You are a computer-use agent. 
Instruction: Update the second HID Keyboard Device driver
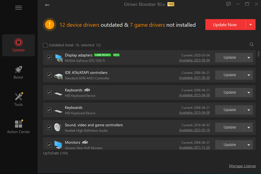click(230, 110)
